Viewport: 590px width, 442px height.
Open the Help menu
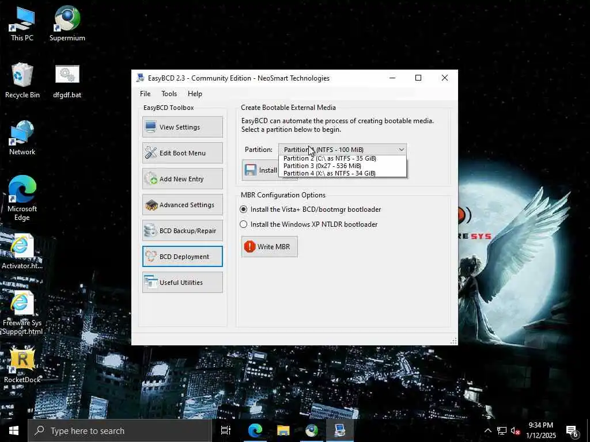point(195,94)
